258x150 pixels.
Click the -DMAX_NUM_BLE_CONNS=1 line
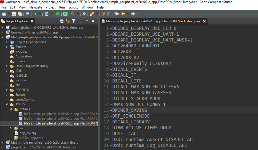pos(138,104)
